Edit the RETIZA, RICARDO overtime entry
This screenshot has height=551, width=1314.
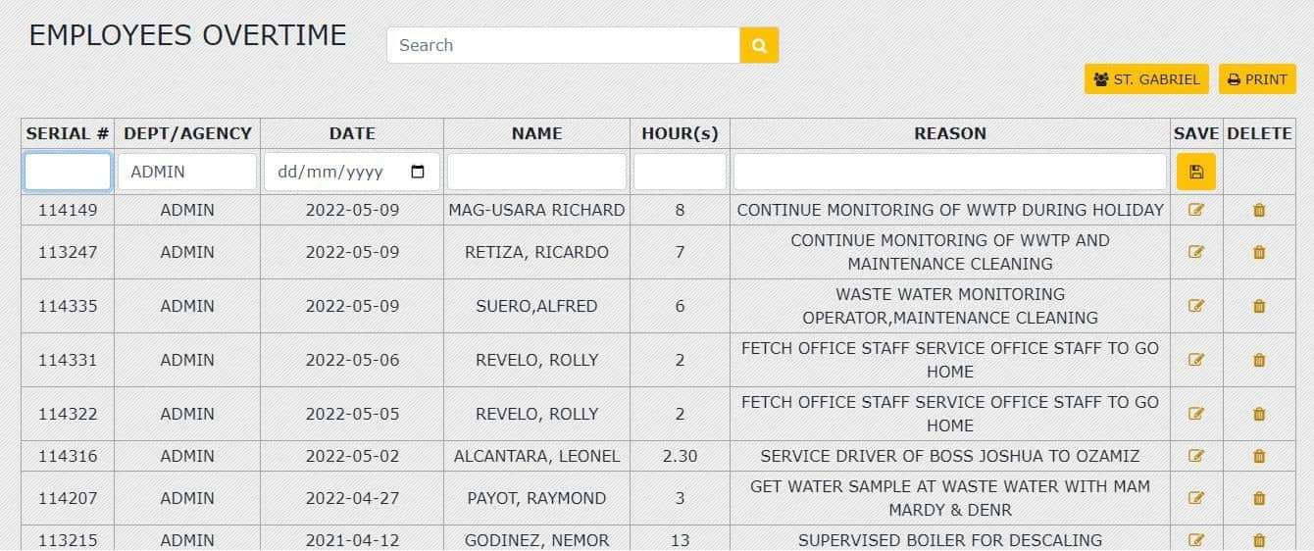(x=1195, y=252)
